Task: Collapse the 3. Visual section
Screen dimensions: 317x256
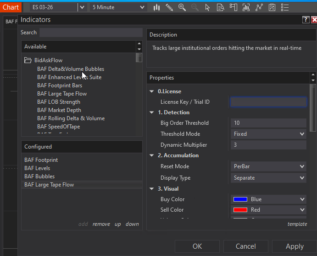Action: tap(152, 189)
